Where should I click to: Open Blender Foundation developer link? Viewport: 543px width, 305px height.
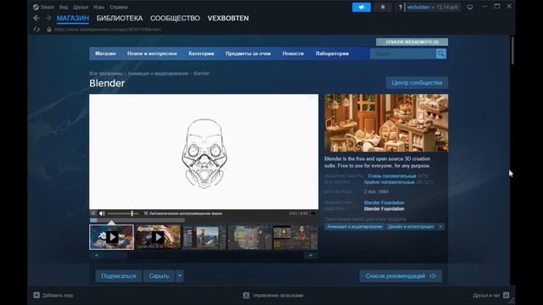(384, 202)
